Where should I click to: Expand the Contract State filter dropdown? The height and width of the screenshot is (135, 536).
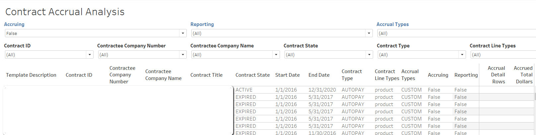point(369,55)
